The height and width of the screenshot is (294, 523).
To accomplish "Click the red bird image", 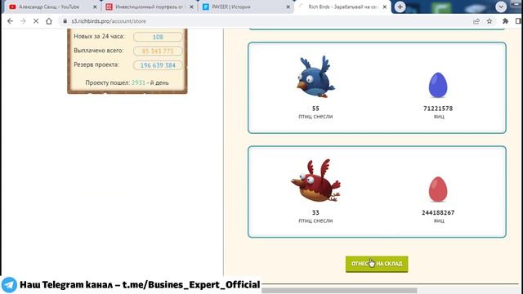I will (x=315, y=180).
